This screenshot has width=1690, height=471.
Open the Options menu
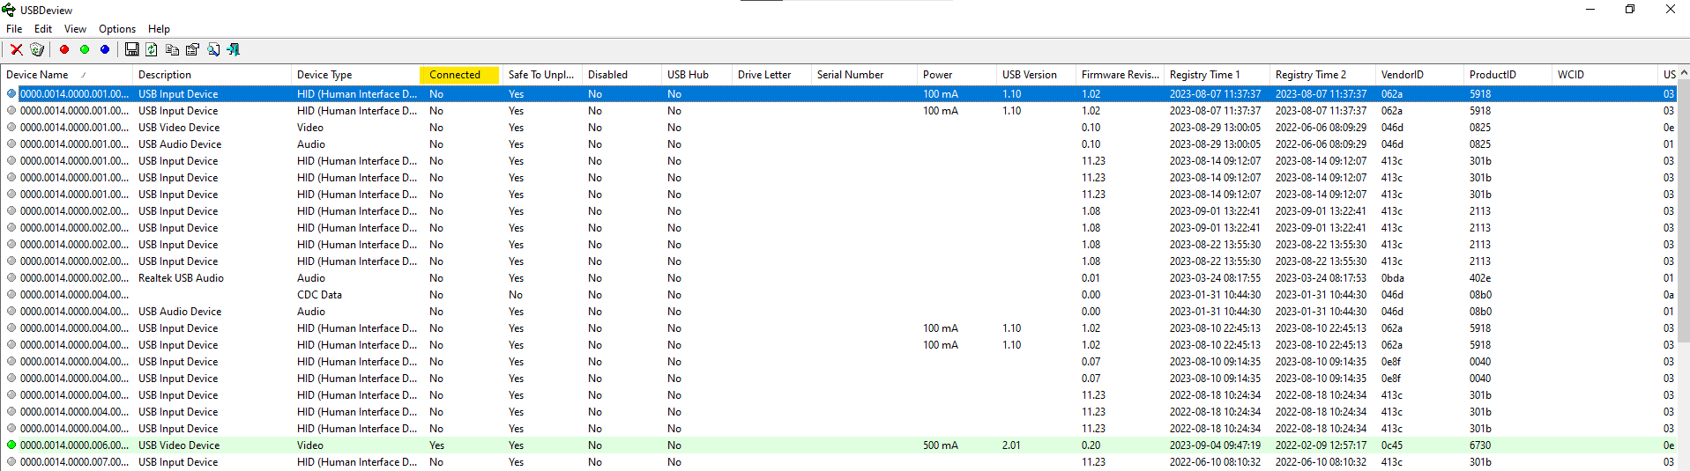point(117,29)
